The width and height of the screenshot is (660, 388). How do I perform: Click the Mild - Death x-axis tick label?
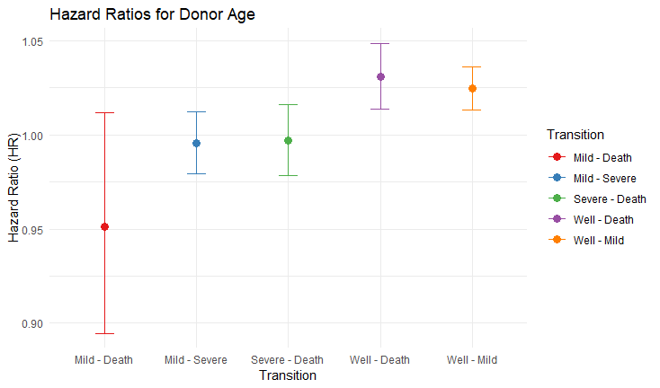pos(104,360)
